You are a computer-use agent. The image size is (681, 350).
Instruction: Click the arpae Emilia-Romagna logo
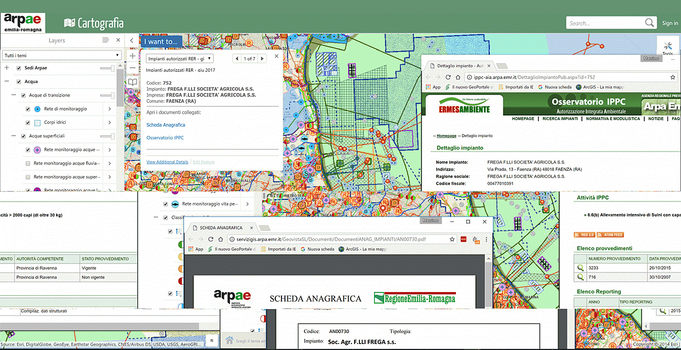(23, 23)
